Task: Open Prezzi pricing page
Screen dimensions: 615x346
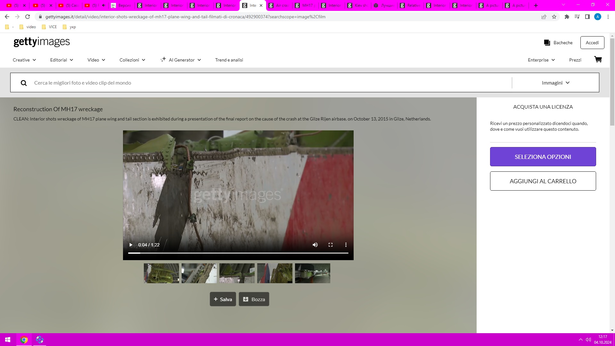Action: [575, 60]
